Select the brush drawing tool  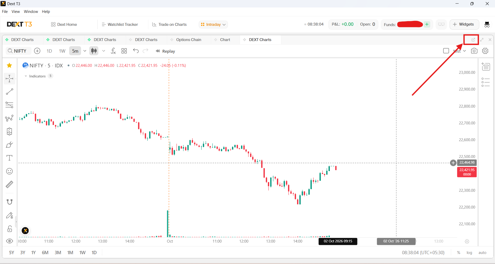coord(10,145)
